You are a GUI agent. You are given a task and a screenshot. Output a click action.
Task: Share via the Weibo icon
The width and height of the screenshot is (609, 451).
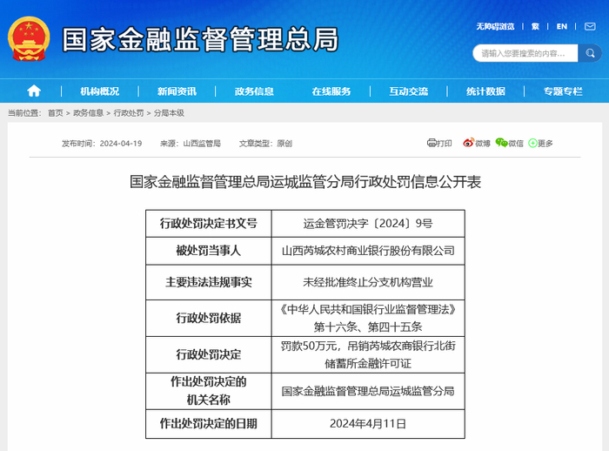point(468,143)
